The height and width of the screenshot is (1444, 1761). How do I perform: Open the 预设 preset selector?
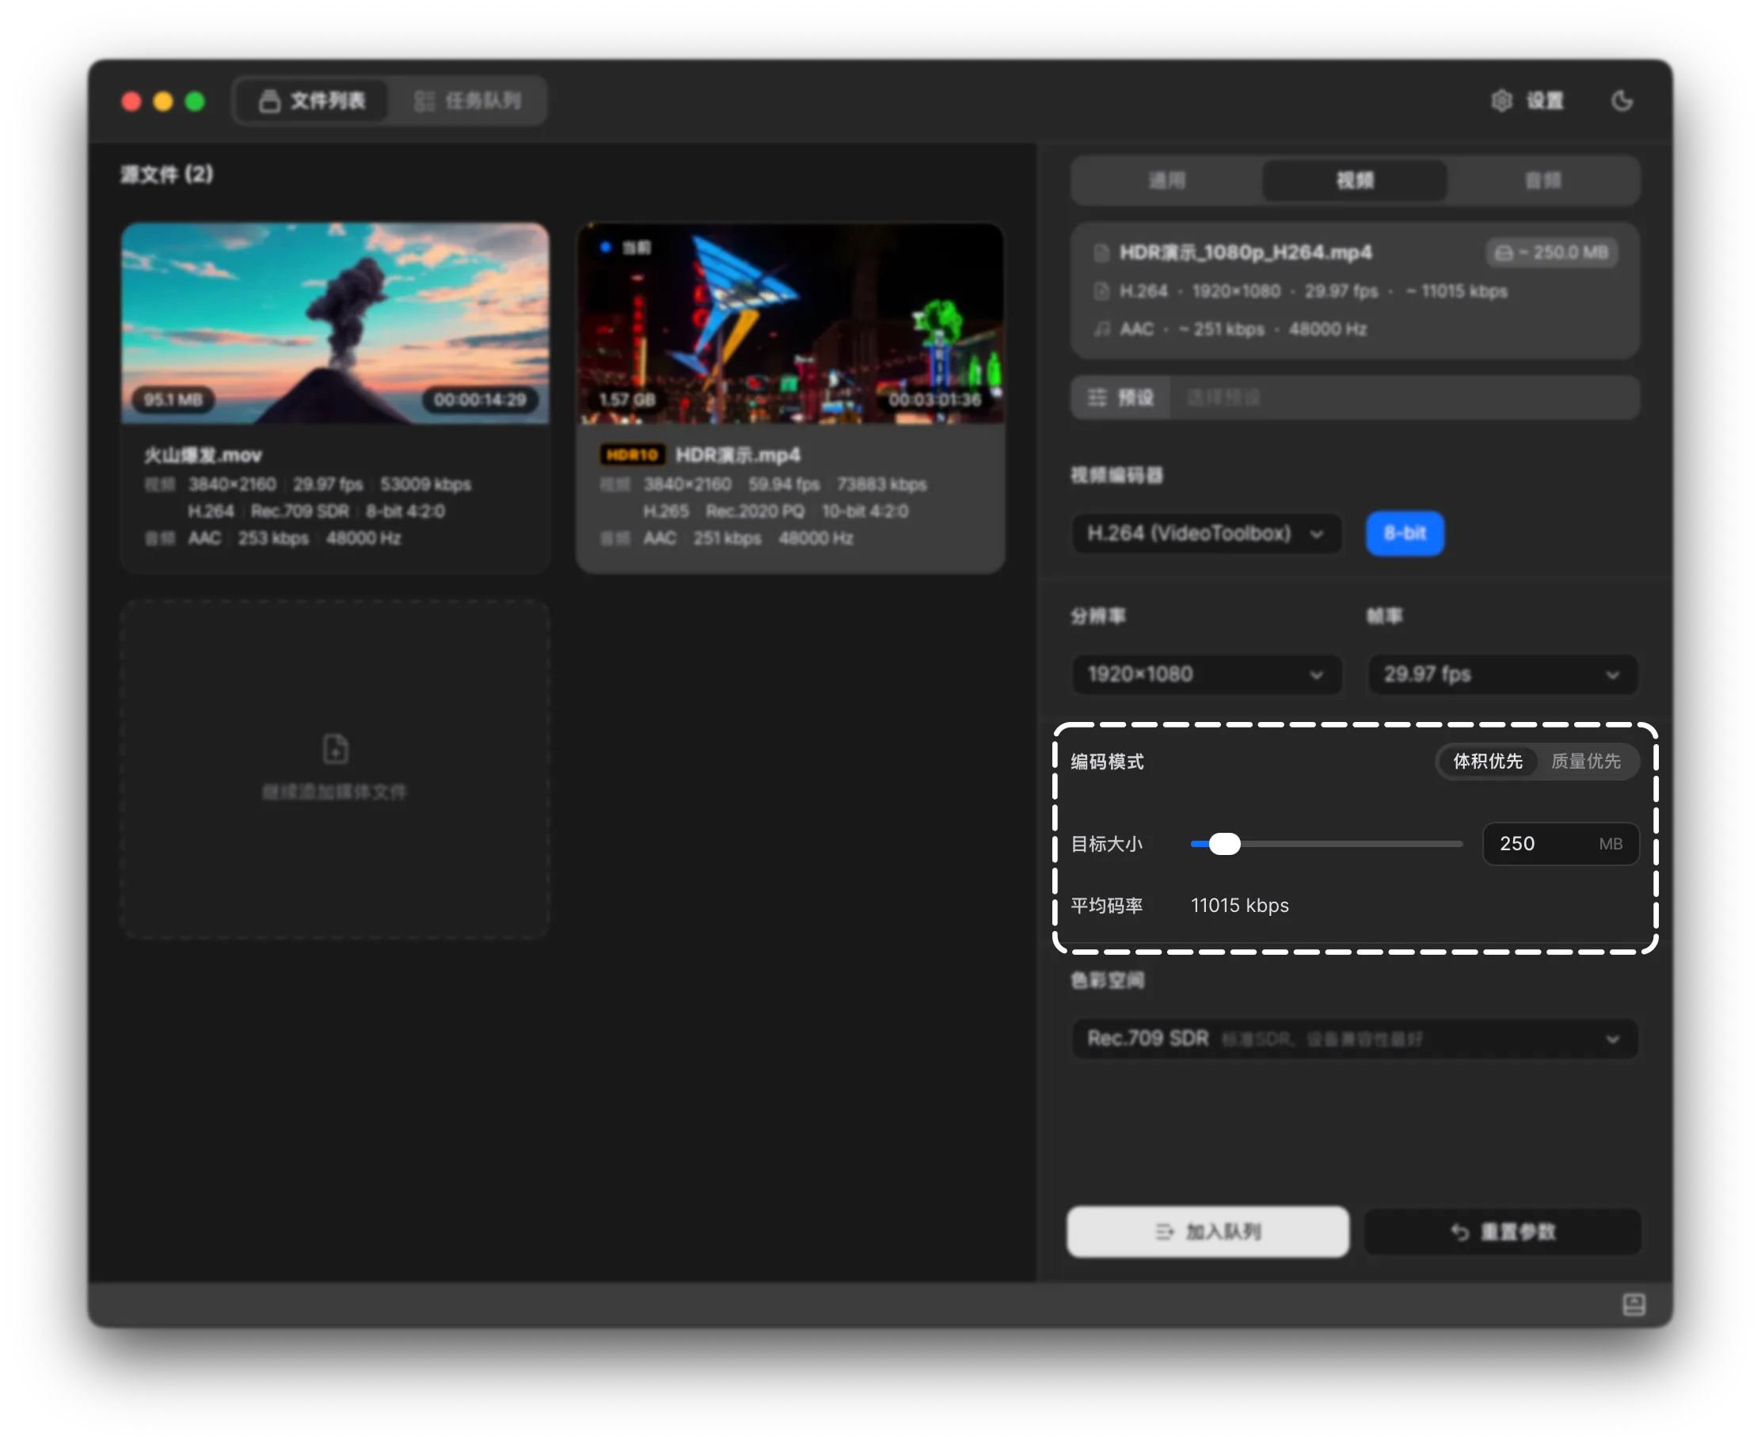click(x=1354, y=397)
